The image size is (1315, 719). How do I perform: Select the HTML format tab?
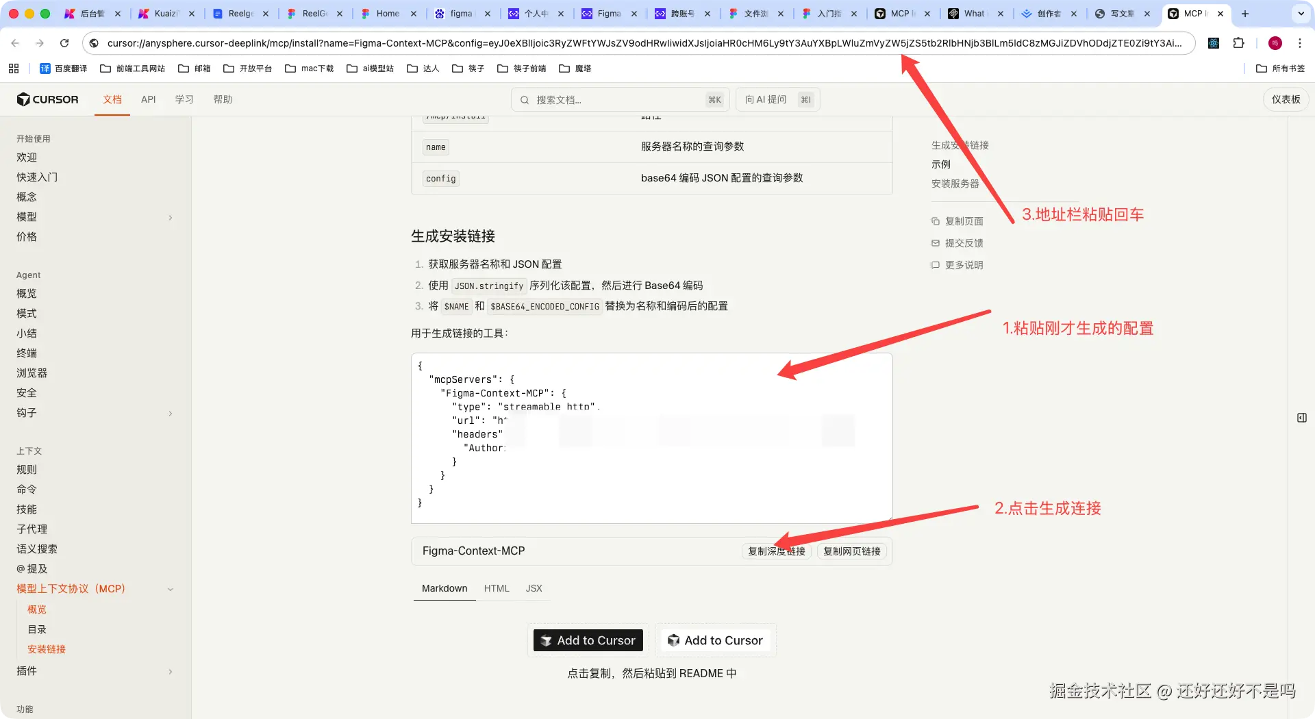497,589
